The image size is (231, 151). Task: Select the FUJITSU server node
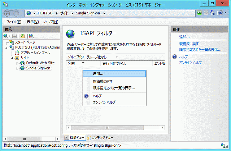tap(38, 47)
